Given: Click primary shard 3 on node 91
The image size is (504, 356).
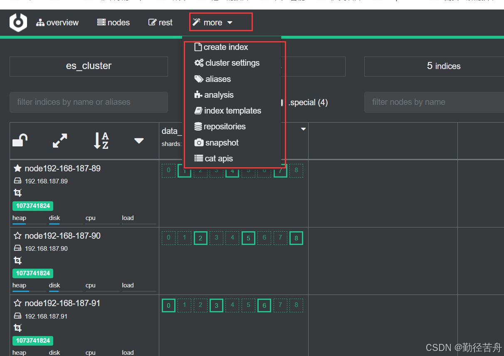Looking at the screenshot, I should [x=216, y=306].
